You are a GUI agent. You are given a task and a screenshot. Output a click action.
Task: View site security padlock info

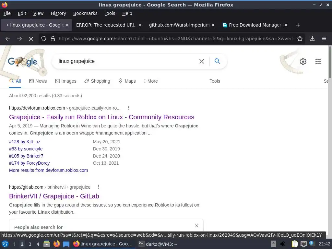53,39
